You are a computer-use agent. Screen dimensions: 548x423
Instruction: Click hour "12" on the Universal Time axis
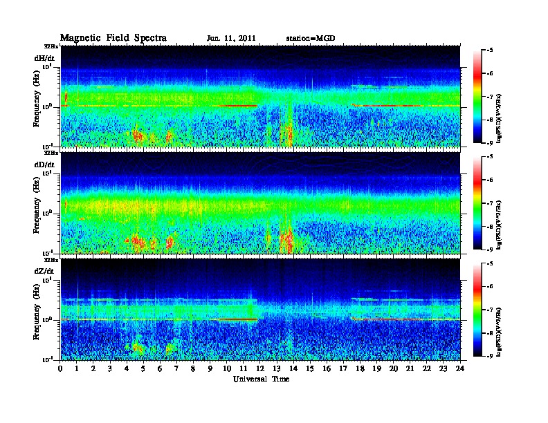pyautogui.click(x=260, y=369)
